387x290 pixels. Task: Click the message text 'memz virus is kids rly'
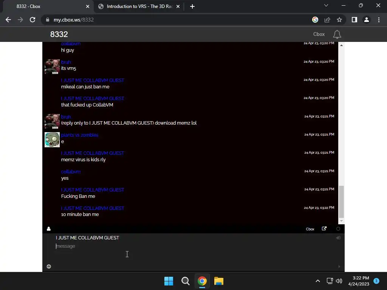(84, 160)
